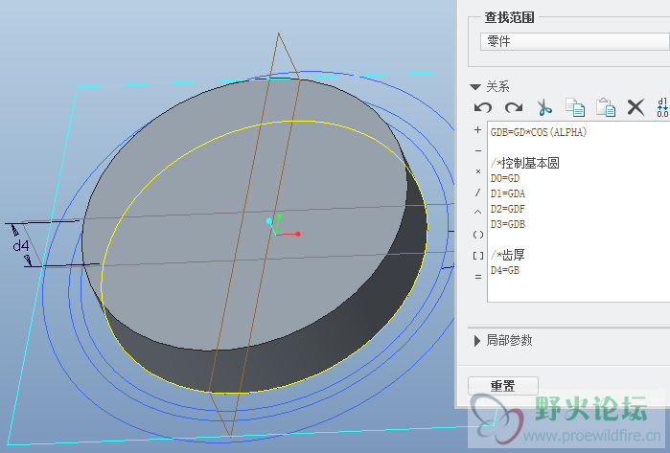
Task: Toggle dimension name/value display icon
Action: click(662, 107)
